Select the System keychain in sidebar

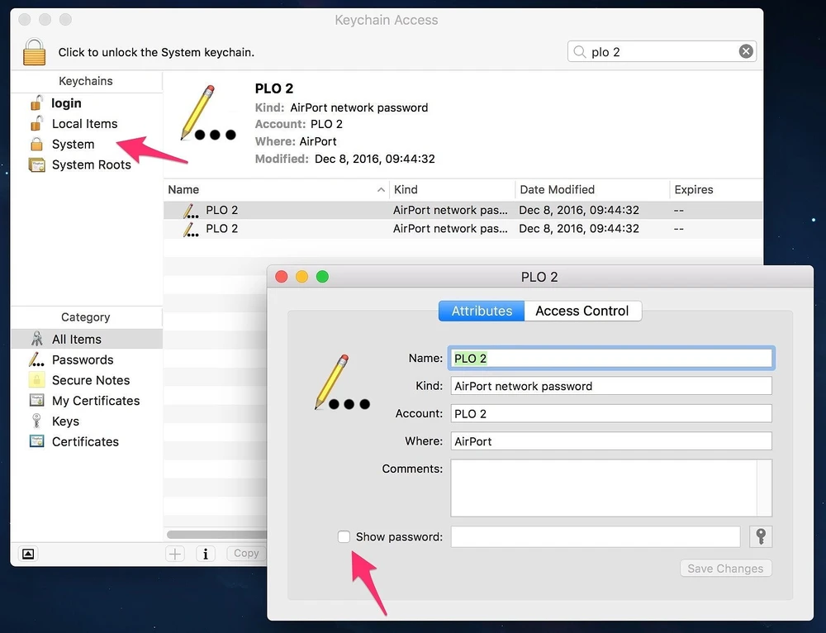click(x=73, y=145)
